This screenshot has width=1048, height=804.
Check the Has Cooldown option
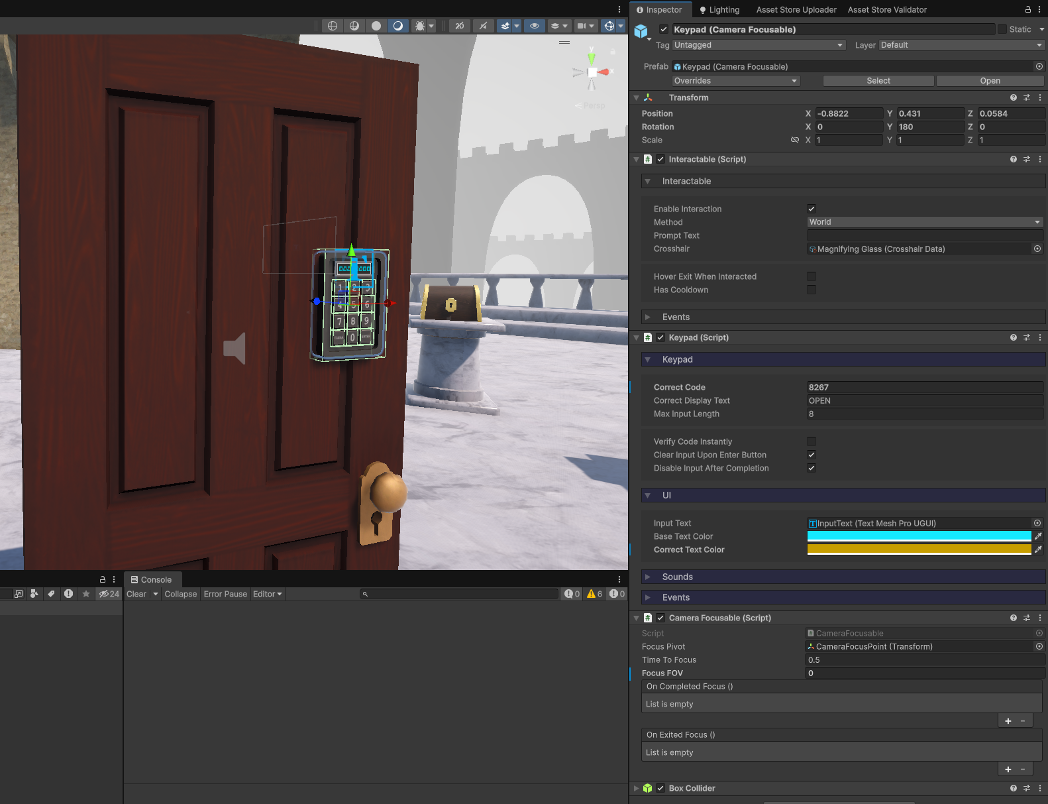(x=812, y=290)
